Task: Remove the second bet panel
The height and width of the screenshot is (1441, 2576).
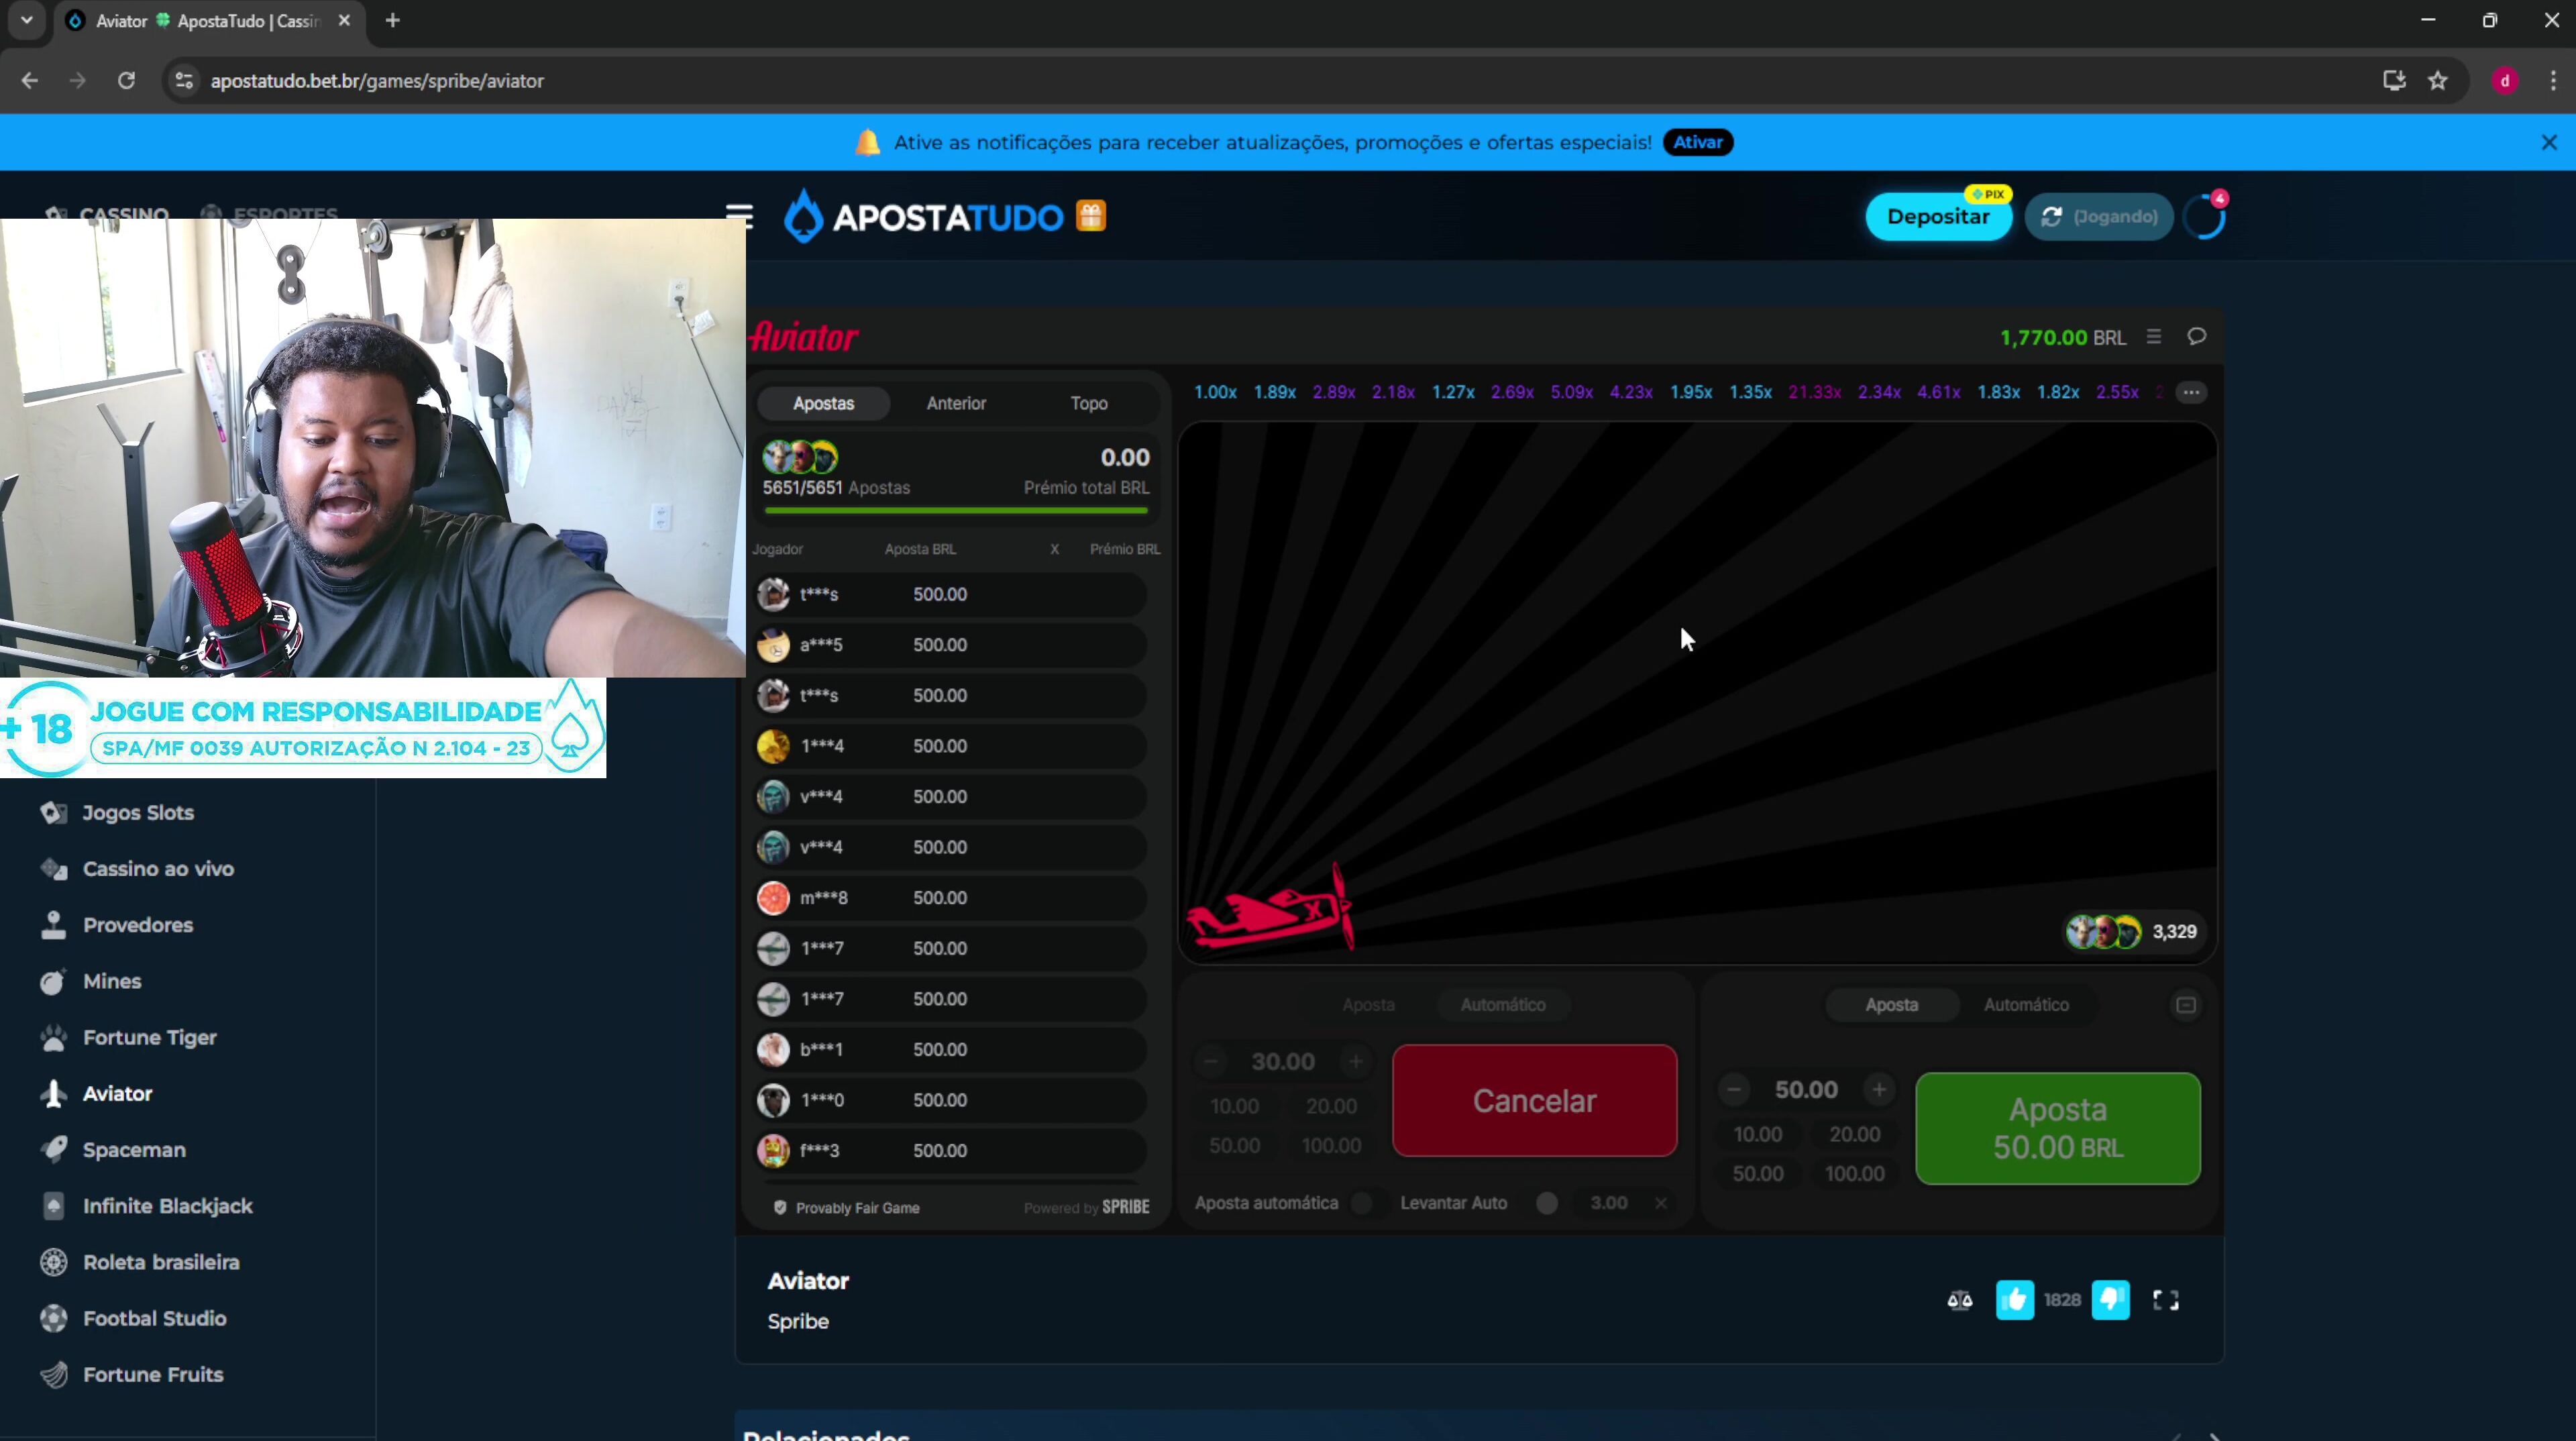Action: click(x=2186, y=1004)
